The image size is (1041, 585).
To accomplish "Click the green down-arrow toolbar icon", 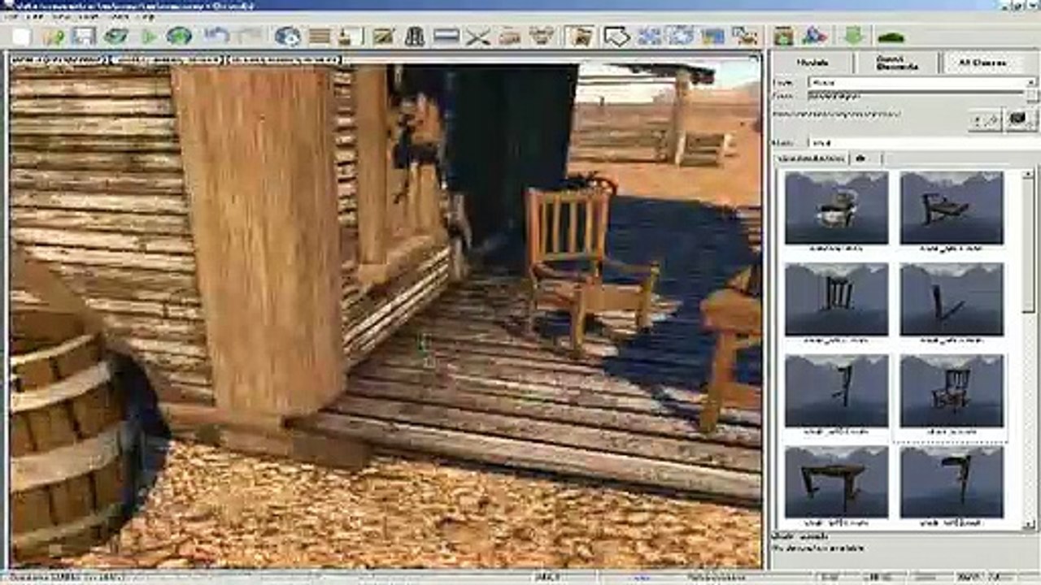I will pos(853,37).
